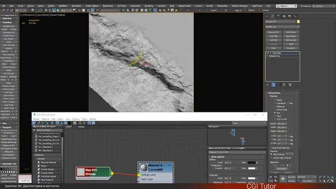Image resolution: width=336 pixels, height=189 pixels.
Task: Click the Pick Material eyedropper in Slate toolbar
Action: [x=38, y=123]
